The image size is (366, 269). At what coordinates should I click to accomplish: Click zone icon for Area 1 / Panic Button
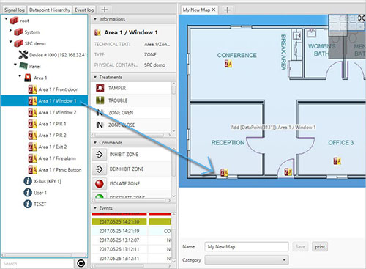32,169
